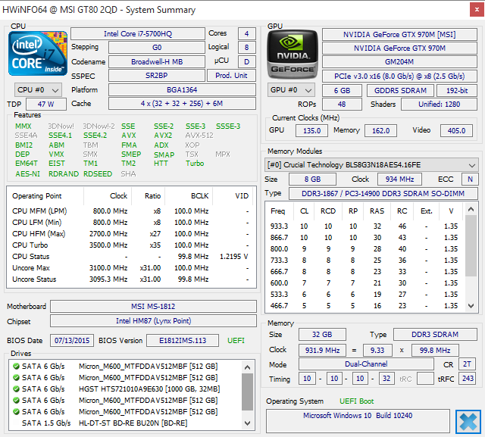Select the Uncore Status row
This screenshot has height=437, width=485.
click(x=131, y=279)
